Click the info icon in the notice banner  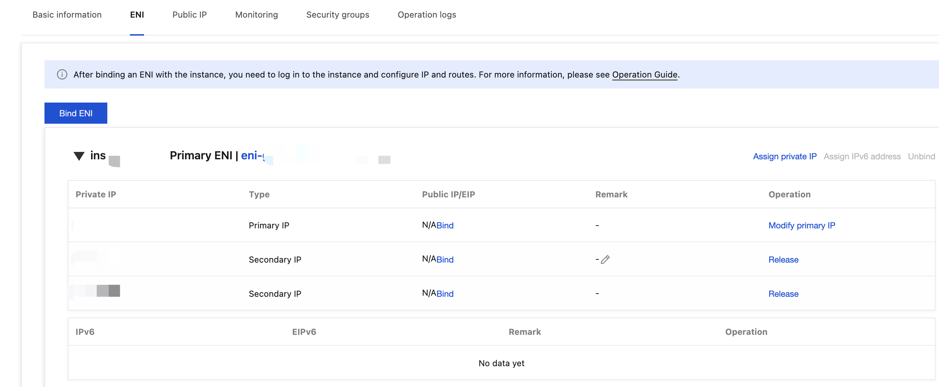pos(62,74)
